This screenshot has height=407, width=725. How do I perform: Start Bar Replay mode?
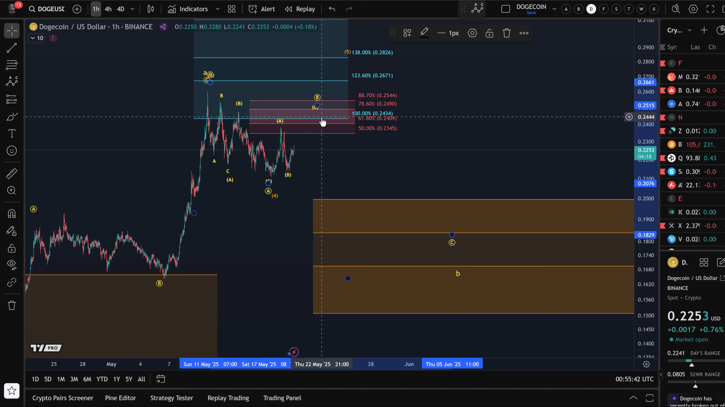[300, 9]
